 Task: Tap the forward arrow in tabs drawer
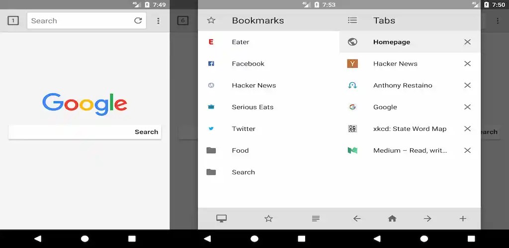coord(427,219)
